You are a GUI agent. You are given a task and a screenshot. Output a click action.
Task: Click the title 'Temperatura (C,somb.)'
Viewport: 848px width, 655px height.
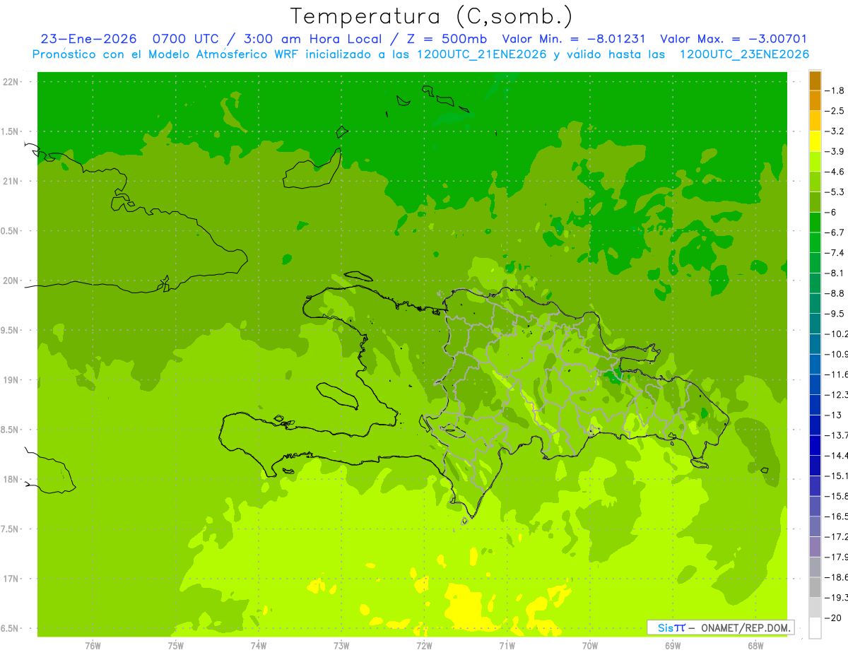click(x=431, y=16)
